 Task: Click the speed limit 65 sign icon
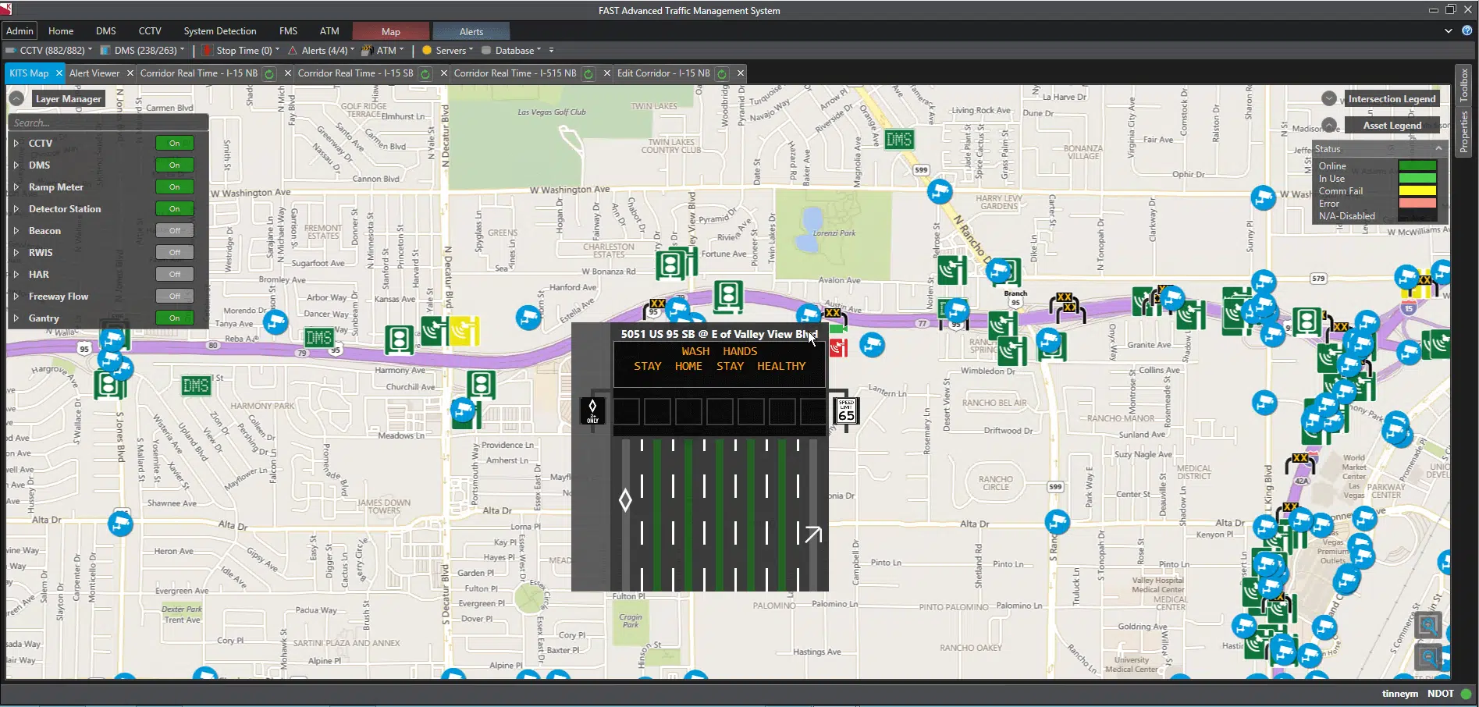pos(846,410)
